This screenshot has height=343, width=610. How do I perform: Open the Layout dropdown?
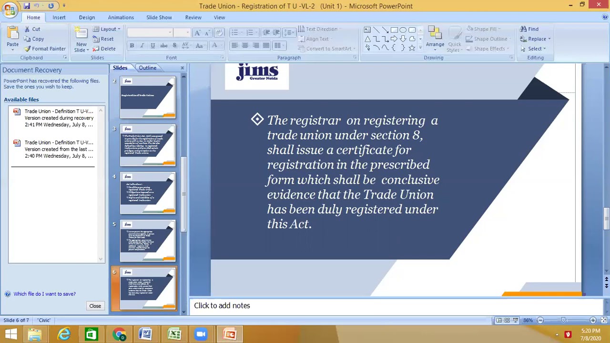(106, 29)
